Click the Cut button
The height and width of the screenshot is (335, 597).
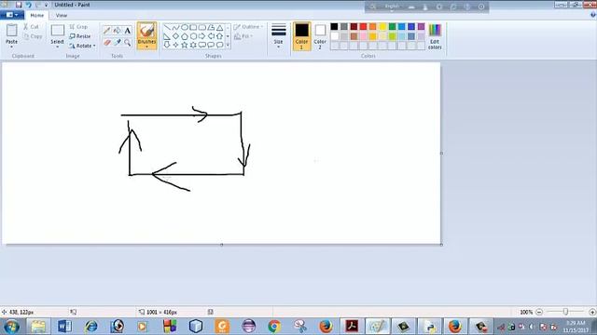(31, 27)
